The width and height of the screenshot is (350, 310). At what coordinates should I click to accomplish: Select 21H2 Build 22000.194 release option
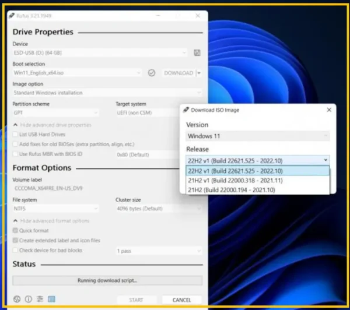258,190
